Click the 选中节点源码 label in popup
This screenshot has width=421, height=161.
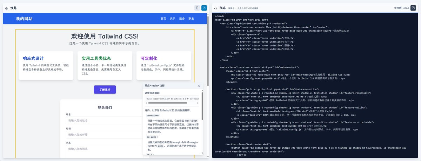point(153,93)
